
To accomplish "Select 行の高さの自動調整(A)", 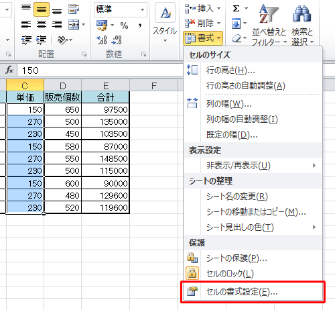I will tap(253, 86).
